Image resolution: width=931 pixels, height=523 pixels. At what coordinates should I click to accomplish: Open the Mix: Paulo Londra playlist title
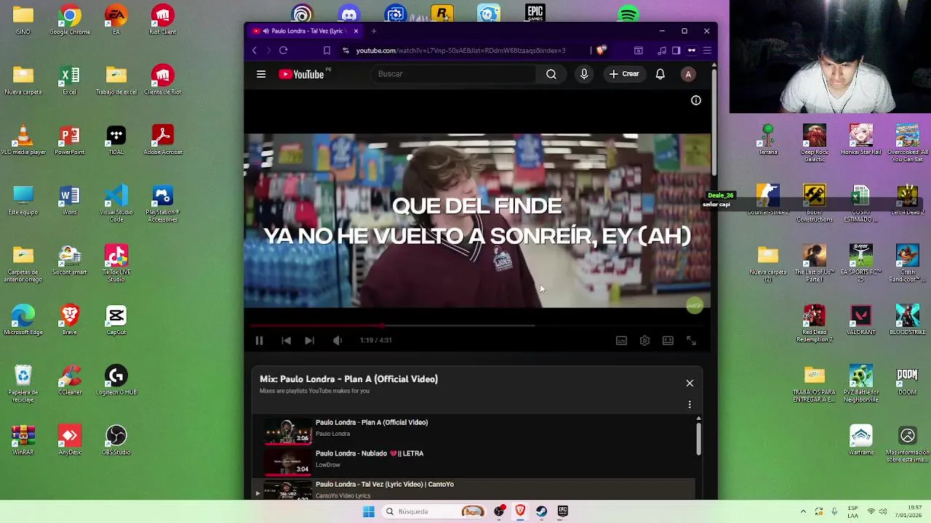pos(348,379)
